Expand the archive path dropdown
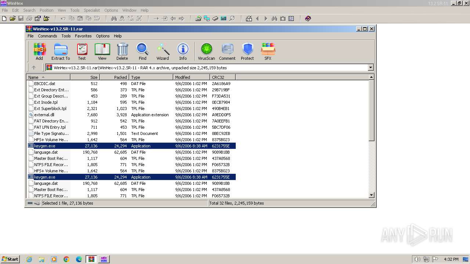Screen dimensions: 470x264 click(x=370, y=67)
